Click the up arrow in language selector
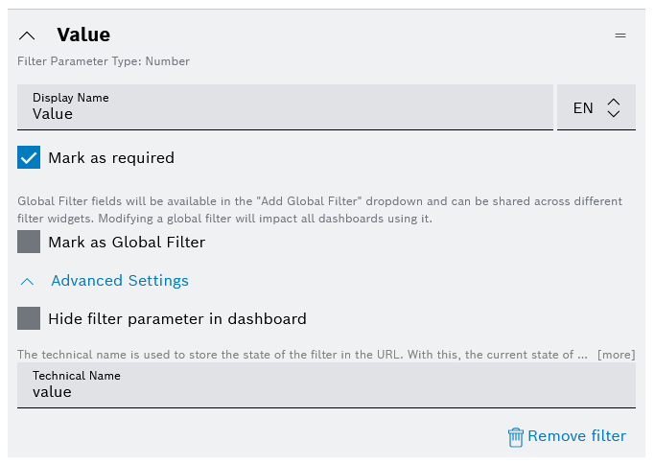 pyautogui.click(x=615, y=101)
